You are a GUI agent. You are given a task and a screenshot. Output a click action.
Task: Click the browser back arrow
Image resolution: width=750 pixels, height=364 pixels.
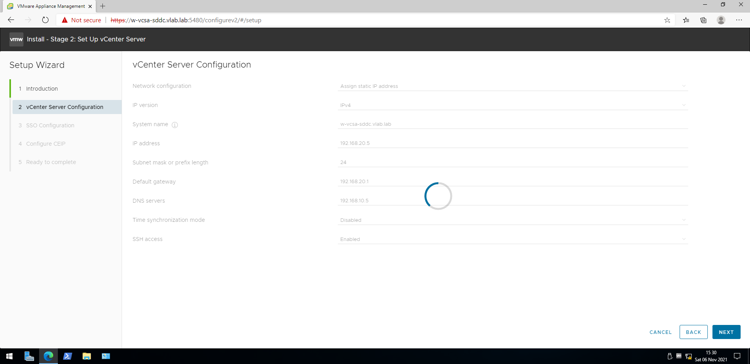coord(11,20)
